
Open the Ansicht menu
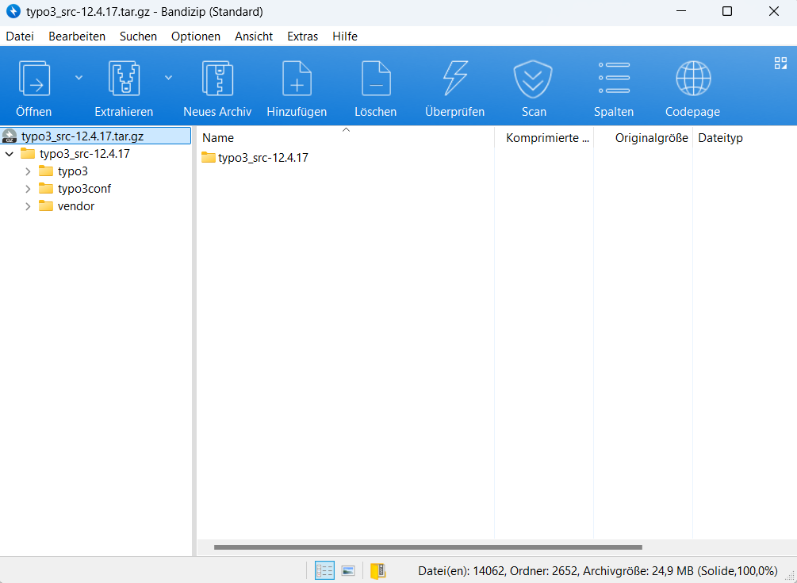254,36
